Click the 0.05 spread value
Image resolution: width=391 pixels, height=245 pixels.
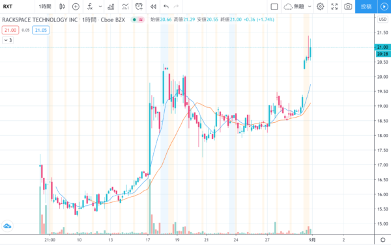(x=25, y=30)
